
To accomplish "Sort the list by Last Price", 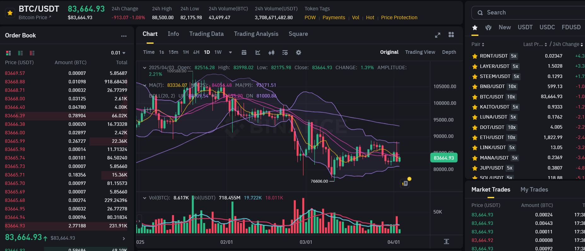I will click(535, 44).
